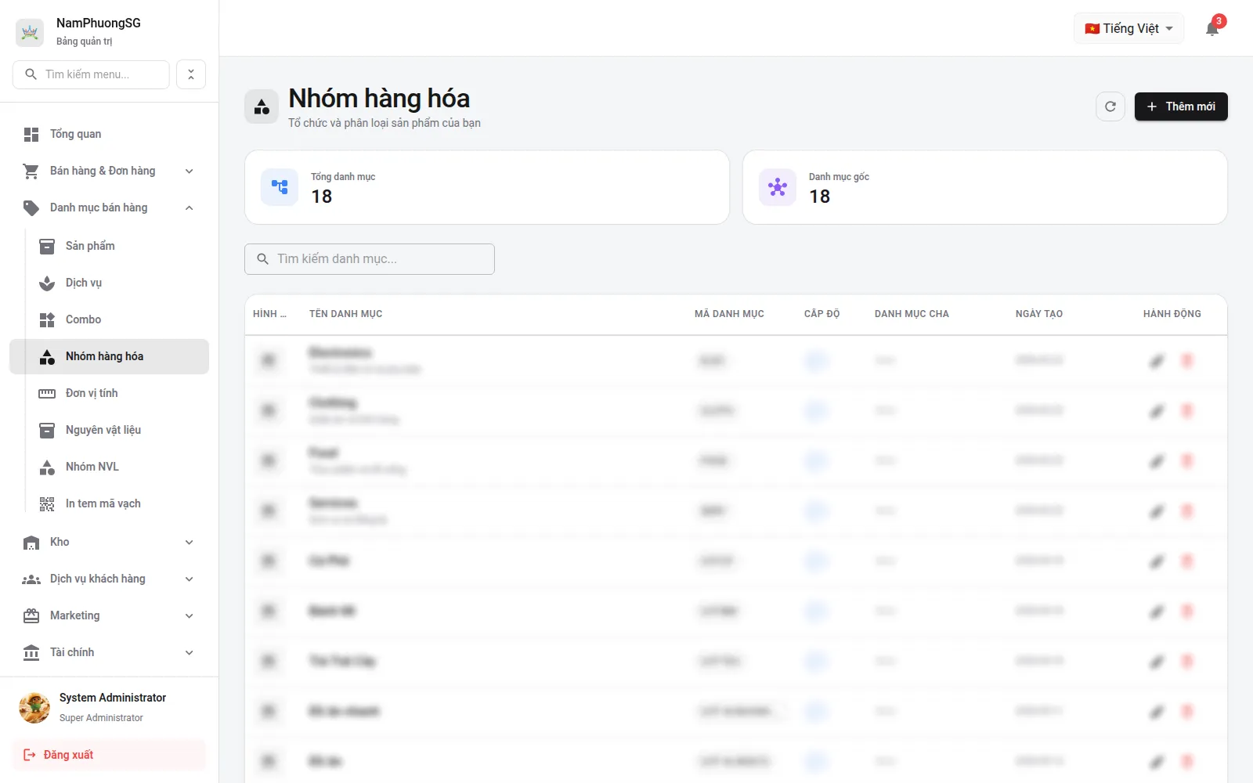Screen dimensions: 1253x783
Task: Expand Dịch vụ khách hàng menu
Action: pyautogui.click(x=109, y=579)
